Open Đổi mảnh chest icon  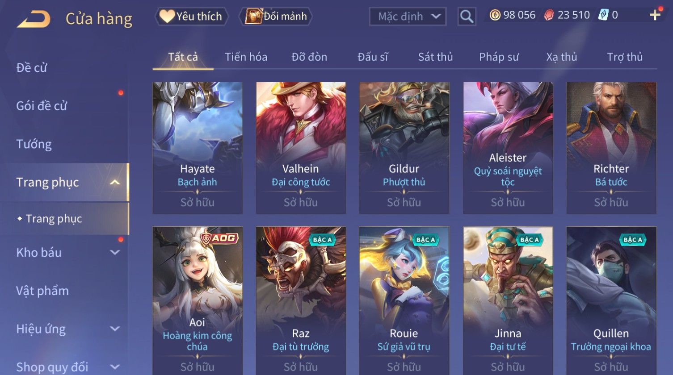click(x=253, y=17)
